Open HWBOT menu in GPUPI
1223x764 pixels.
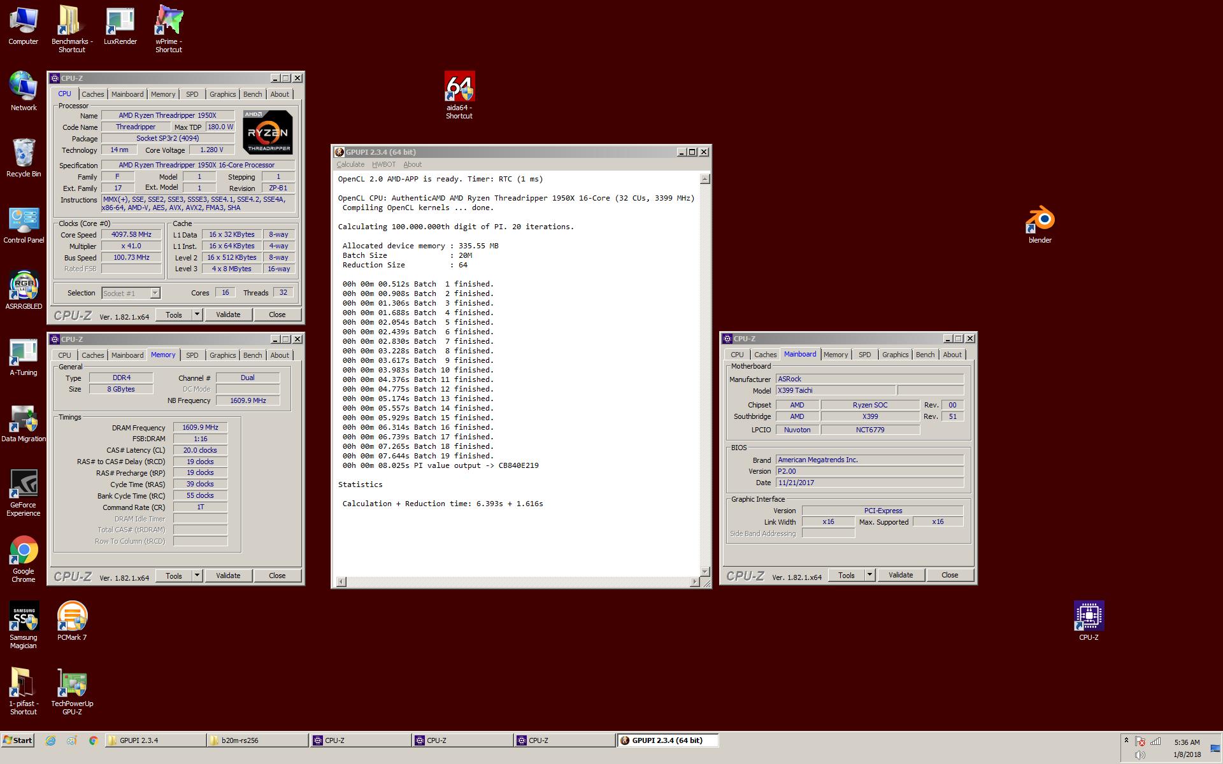(x=384, y=164)
